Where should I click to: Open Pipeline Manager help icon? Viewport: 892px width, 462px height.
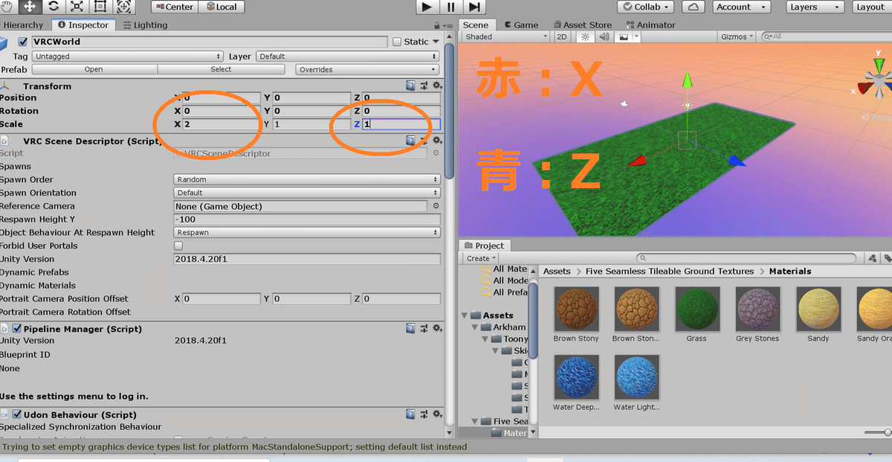(411, 328)
